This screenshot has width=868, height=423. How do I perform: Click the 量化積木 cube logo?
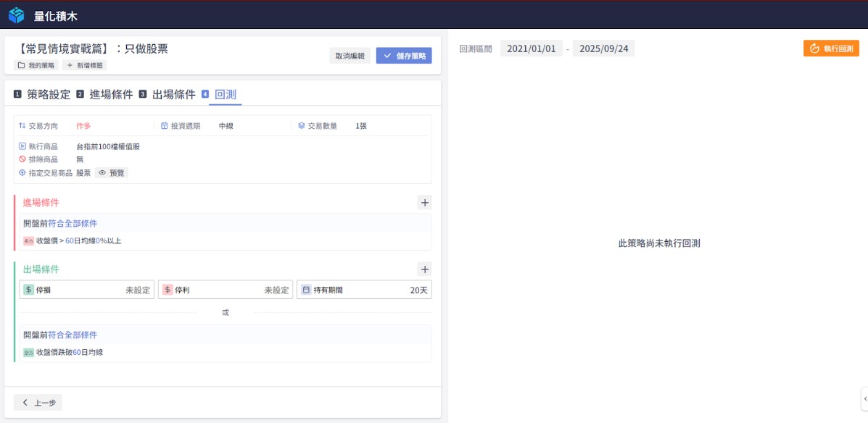(x=16, y=14)
